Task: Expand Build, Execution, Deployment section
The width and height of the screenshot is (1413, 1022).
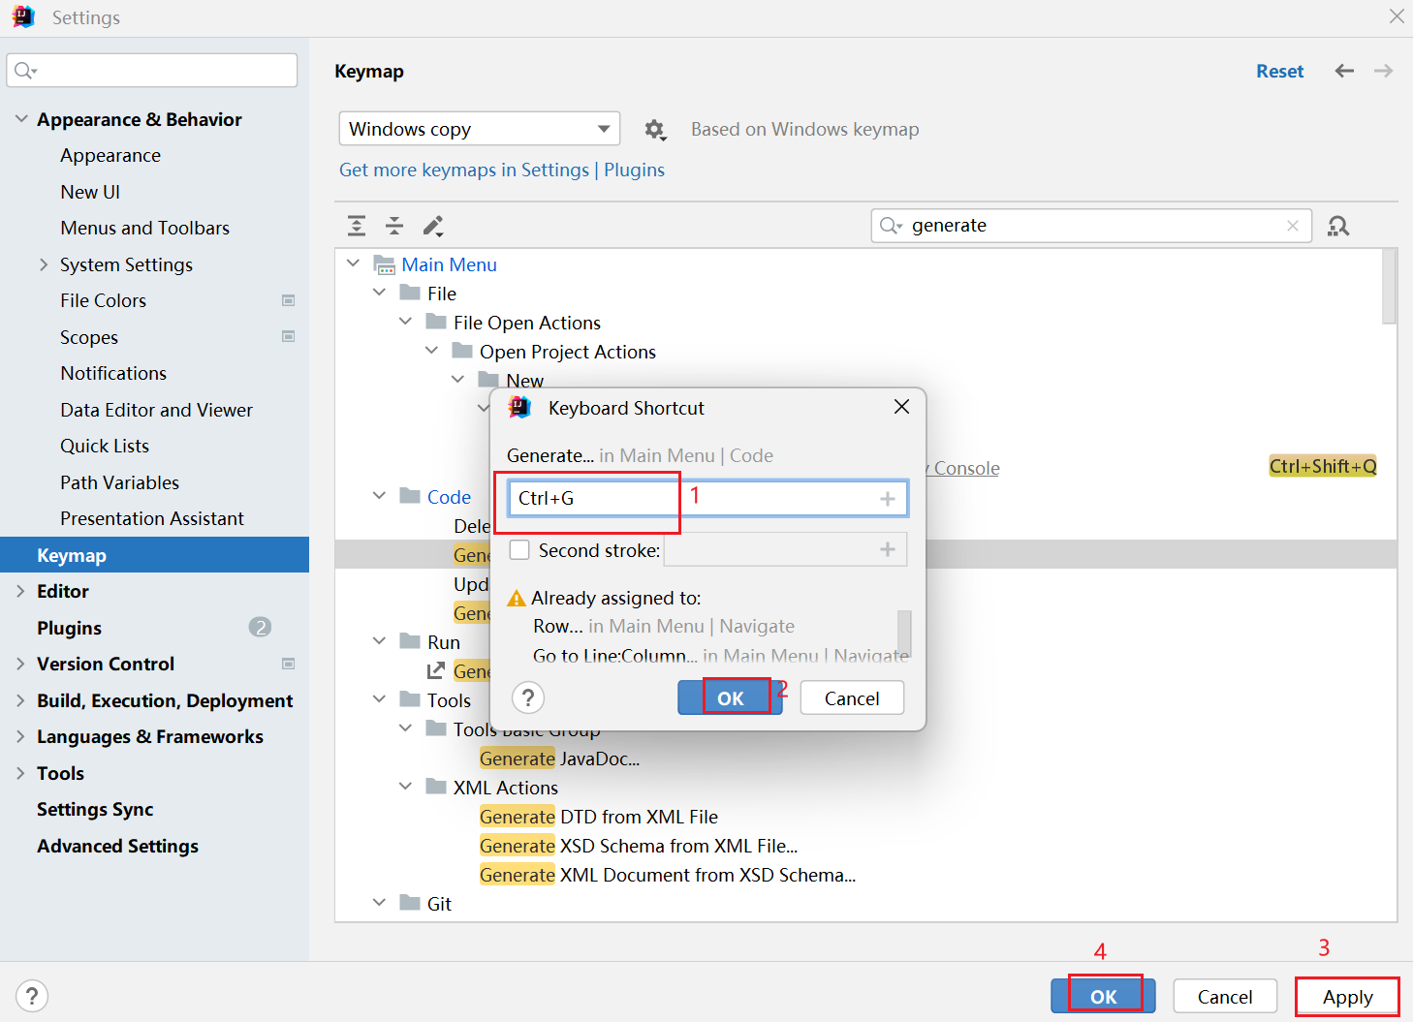Action: tap(20, 700)
